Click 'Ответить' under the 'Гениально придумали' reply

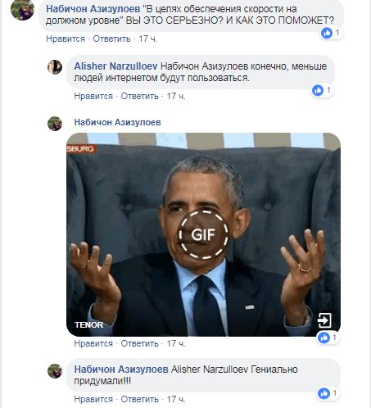click(x=139, y=399)
